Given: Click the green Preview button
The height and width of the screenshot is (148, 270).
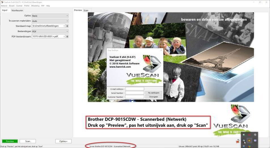Looking at the screenshot, I should pos(10,141).
